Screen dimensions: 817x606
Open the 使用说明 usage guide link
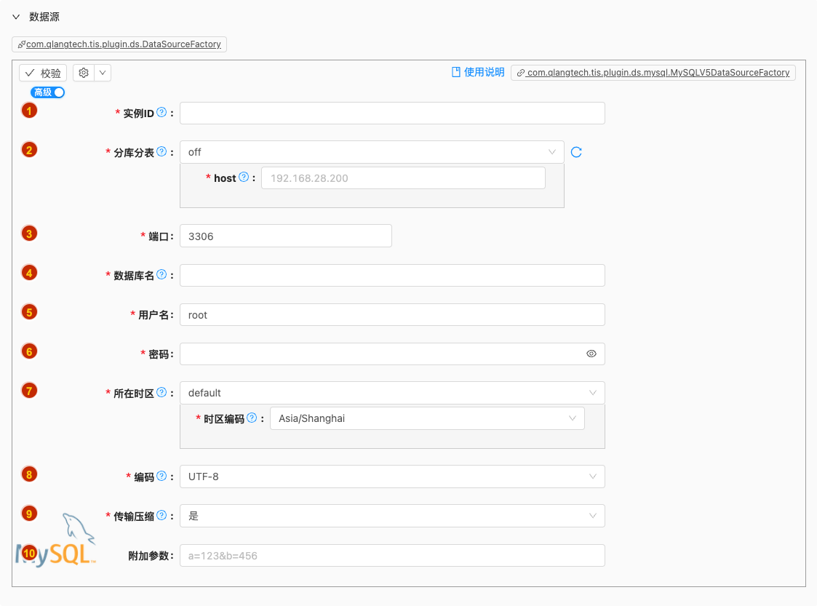478,72
